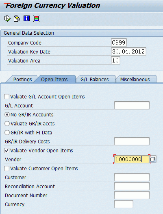This screenshot has height=214, width=163.
Task: Open the G/L Balances tab
Action: (x=95, y=79)
